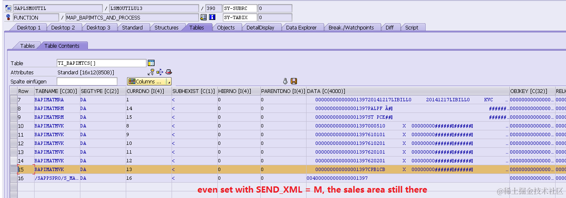This screenshot has width=566, height=198.
Task: Click DATA cell containing 1397000510
Action: (408, 126)
